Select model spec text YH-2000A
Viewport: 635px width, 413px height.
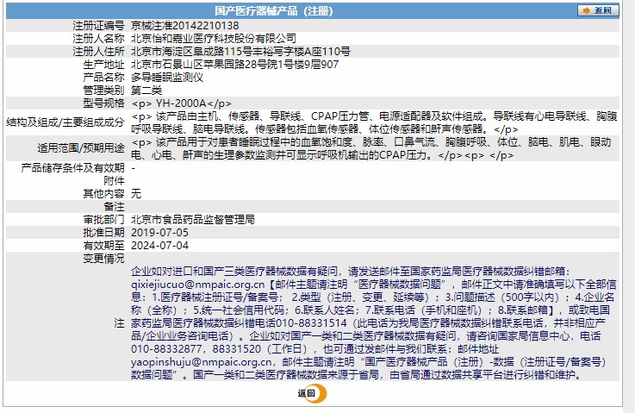181,103
